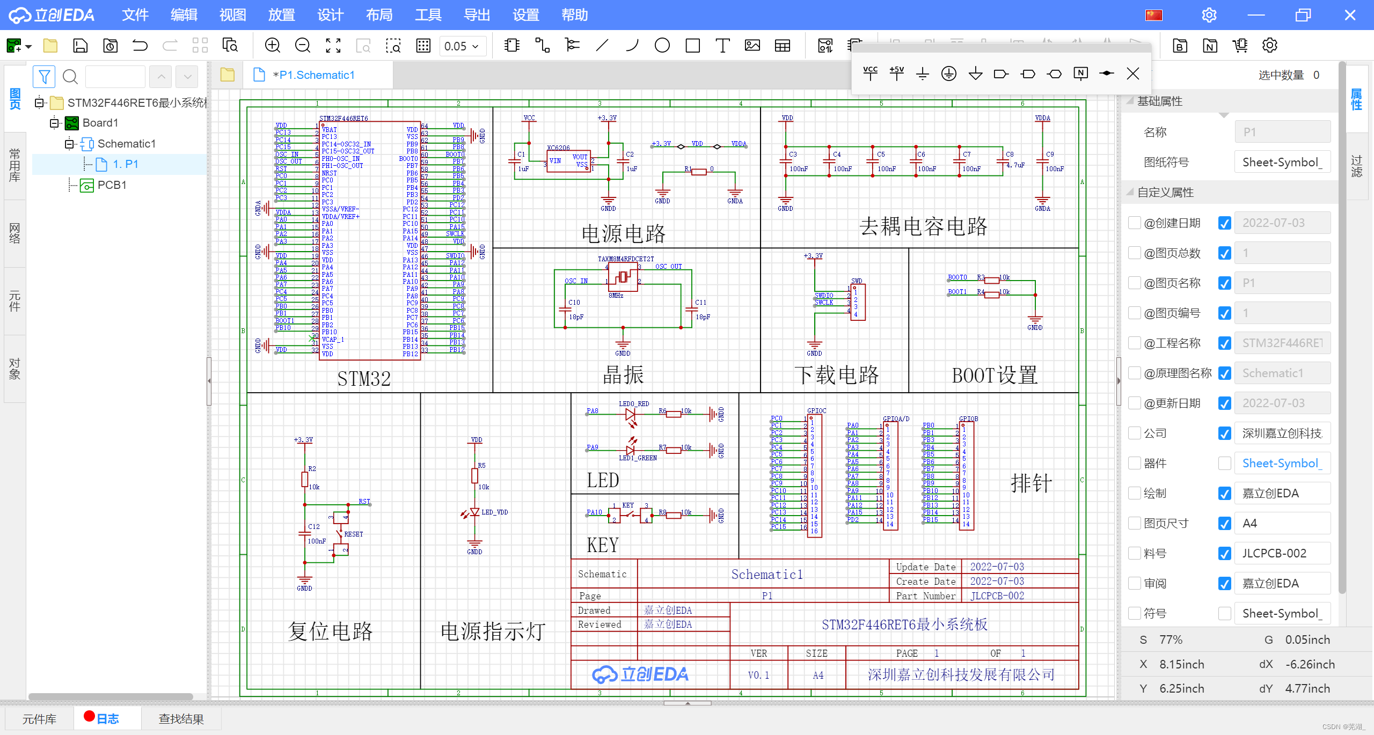Viewport: 1374px width, 735px height.
Task: Close the floating power symbols toolbar
Action: [x=1133, y=73]
